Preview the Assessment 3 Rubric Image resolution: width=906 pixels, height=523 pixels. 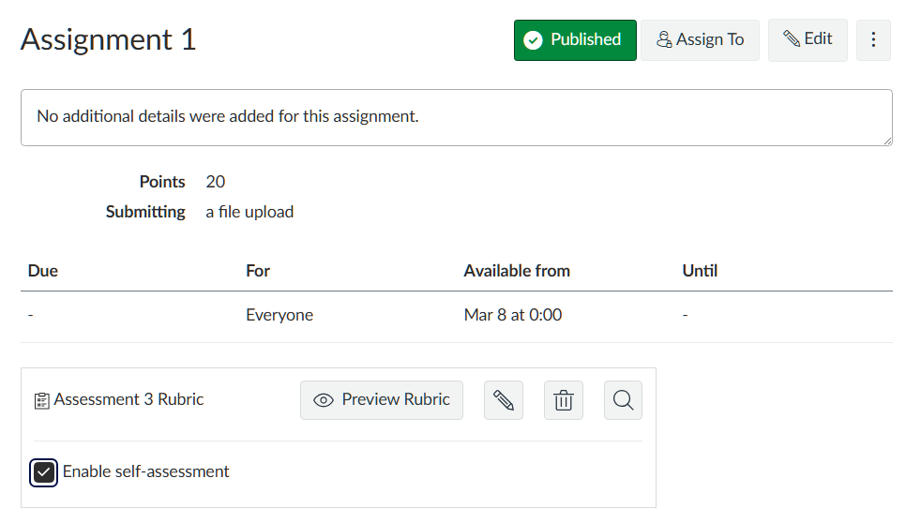click(382, 399)
